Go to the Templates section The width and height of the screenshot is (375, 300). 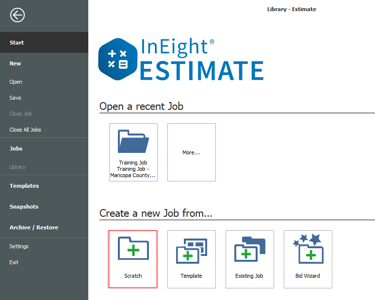[24, 186]
